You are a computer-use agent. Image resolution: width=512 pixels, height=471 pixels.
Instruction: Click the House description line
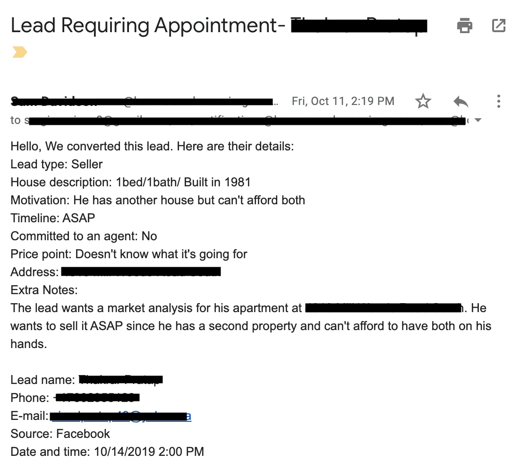[131, 182]
